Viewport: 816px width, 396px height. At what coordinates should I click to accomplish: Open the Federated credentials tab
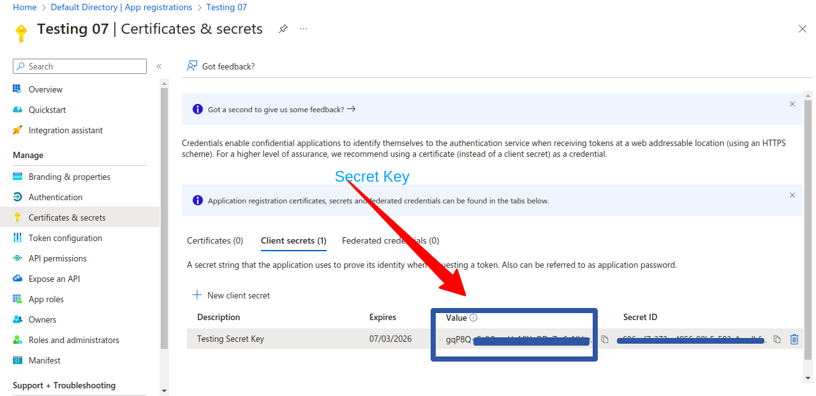click(x=390, y=240)
